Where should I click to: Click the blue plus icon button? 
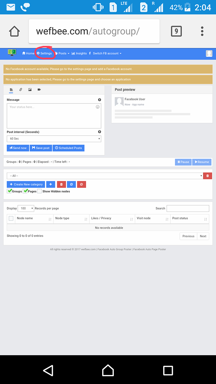[x=50, y=184]
